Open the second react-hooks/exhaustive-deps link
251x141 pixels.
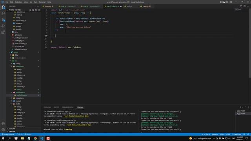pos(79,125)
